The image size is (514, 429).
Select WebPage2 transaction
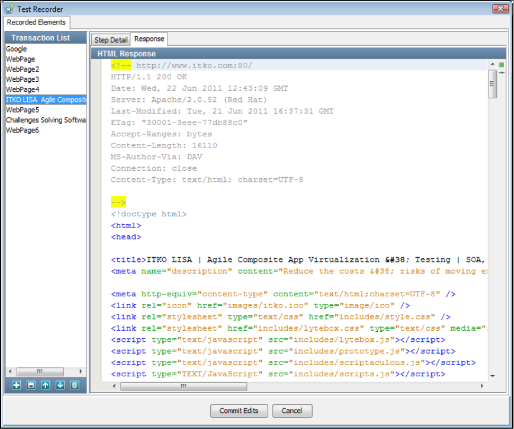pos(46,69)
